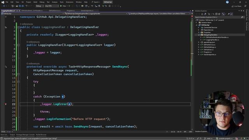Viewport: 249px width, 140px height.
Task: Expand the Solution Items folder
Action: [x=196, y=23]
